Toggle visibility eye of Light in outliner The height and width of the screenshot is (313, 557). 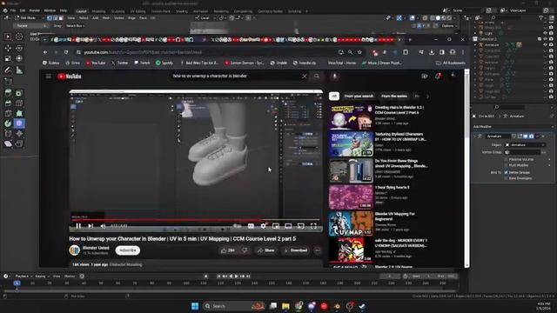[546, 33]
